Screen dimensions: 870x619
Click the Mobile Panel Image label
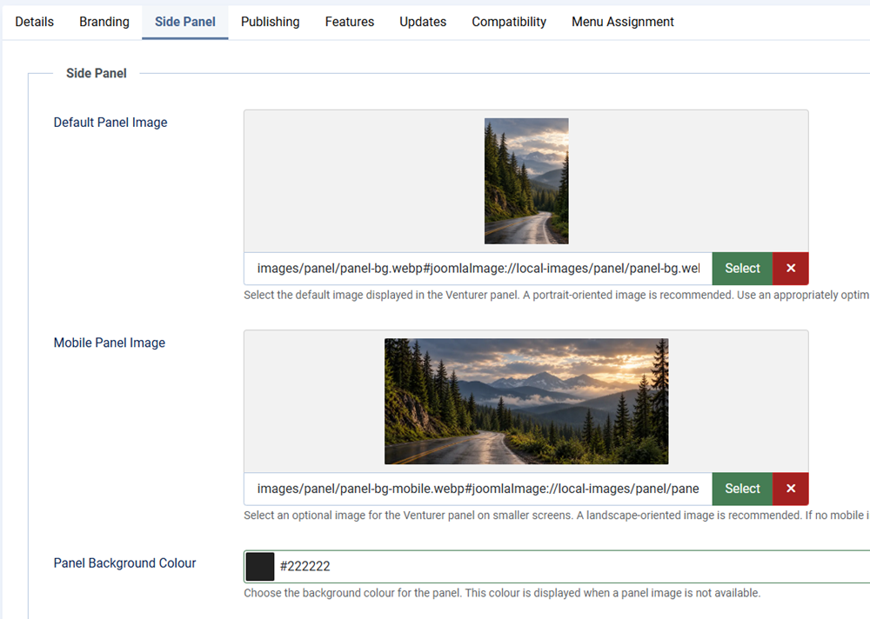click(110, 343)
